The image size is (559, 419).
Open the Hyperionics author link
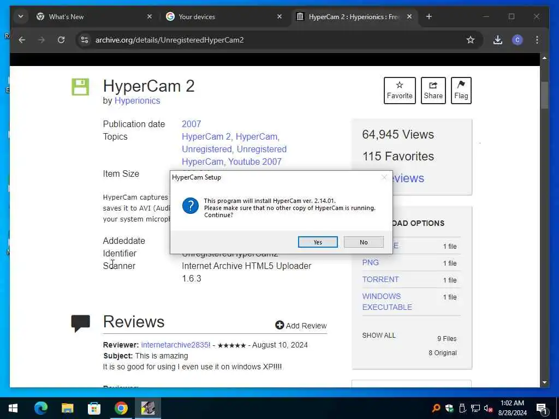[137, 101]
